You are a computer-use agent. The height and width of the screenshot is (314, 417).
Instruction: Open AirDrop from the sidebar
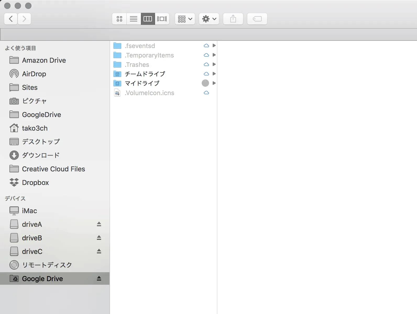pos(34,74)
